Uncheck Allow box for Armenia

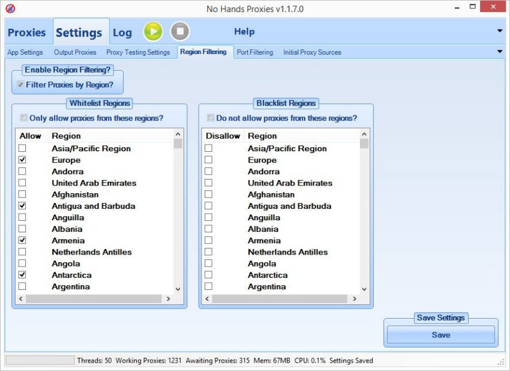(x=22, y=240)
